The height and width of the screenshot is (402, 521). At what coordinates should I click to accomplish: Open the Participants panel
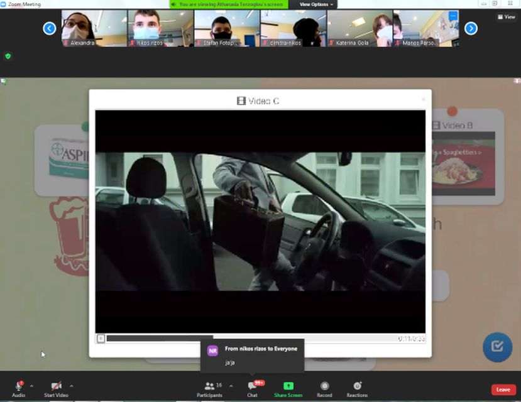click(210, 389)
